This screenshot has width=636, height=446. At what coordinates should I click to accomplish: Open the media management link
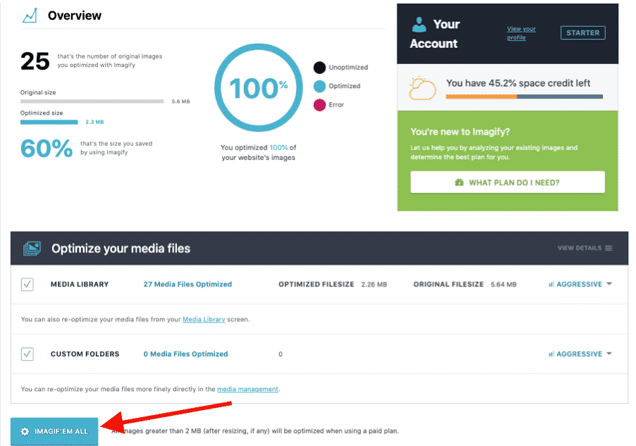point(247,389)
